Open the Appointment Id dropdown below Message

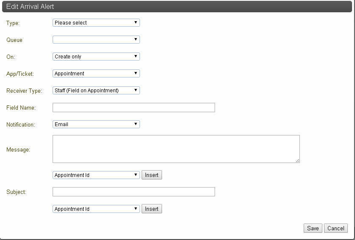(96, 175)
